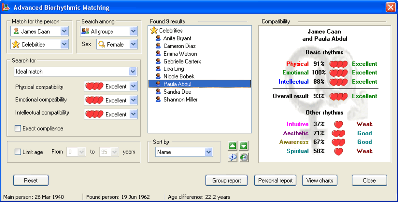The width and height of the screenshot is (398, 202).
Task: Click the teal Spiritual rhythm label
Action: 298,151
